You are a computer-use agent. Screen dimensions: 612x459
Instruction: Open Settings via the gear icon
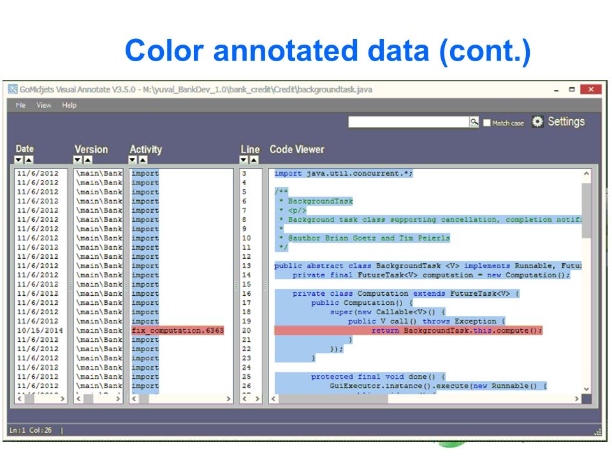537,122
